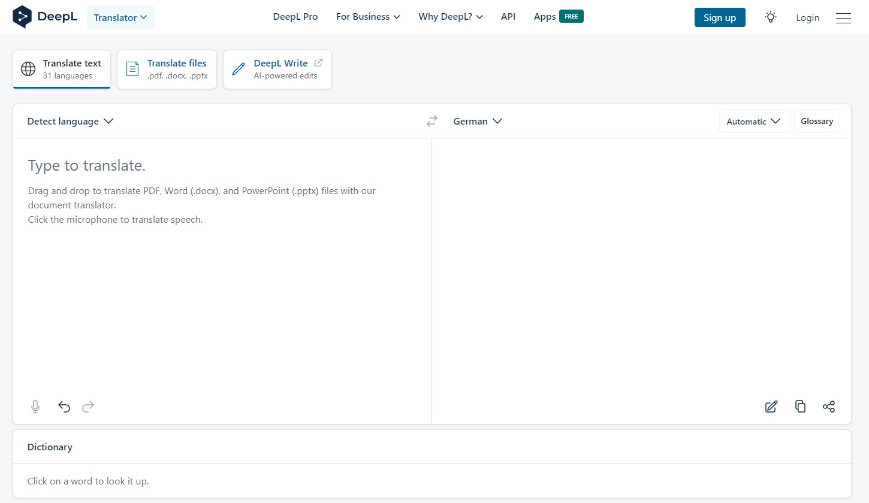Click the FREE badge next to Apps
869x503 pixels.
tap(571, 17)
